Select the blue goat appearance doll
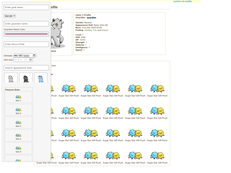Viewport: 231px width, 173px height. tap(41, 78)
